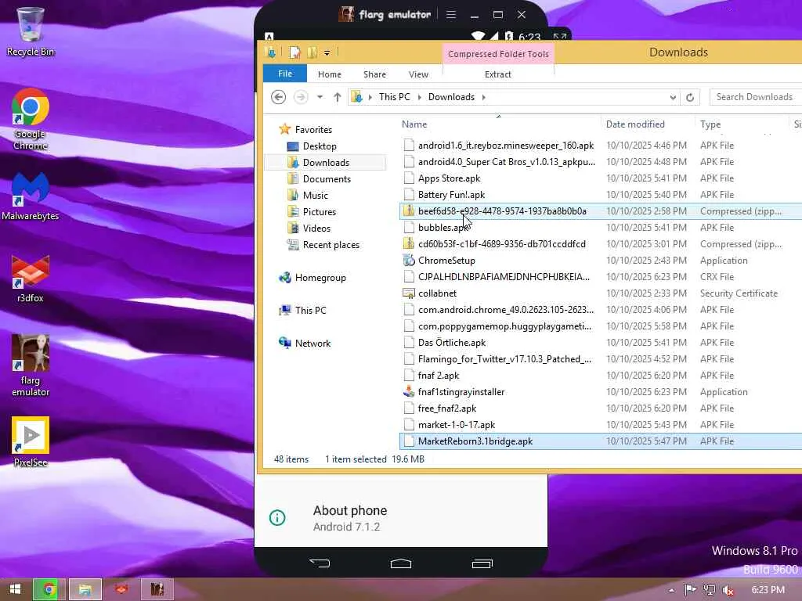Toggle fullscreen icon in the emulator status bar
802x601 pixels.
tap(559, 37)
